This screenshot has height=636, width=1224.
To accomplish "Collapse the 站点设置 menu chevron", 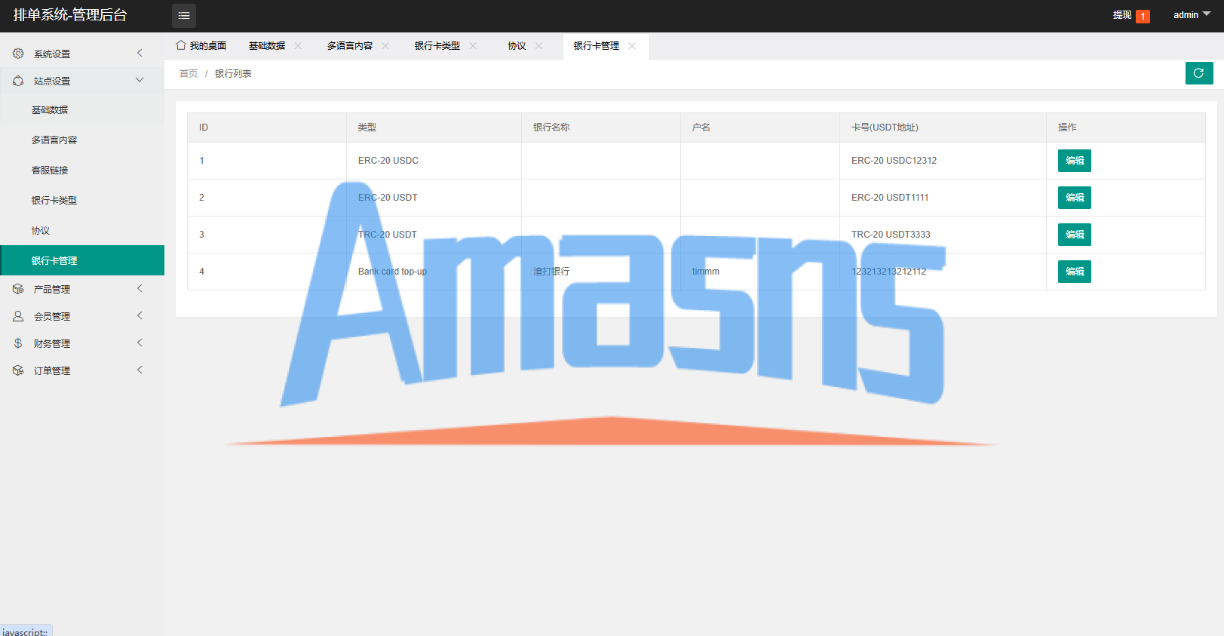I will (140, 80).
